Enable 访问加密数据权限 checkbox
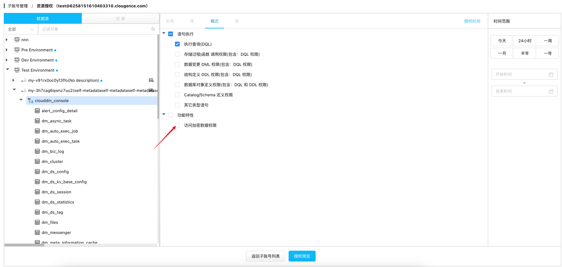This screenshot has height=267, width=562. [x=177, y=125]
